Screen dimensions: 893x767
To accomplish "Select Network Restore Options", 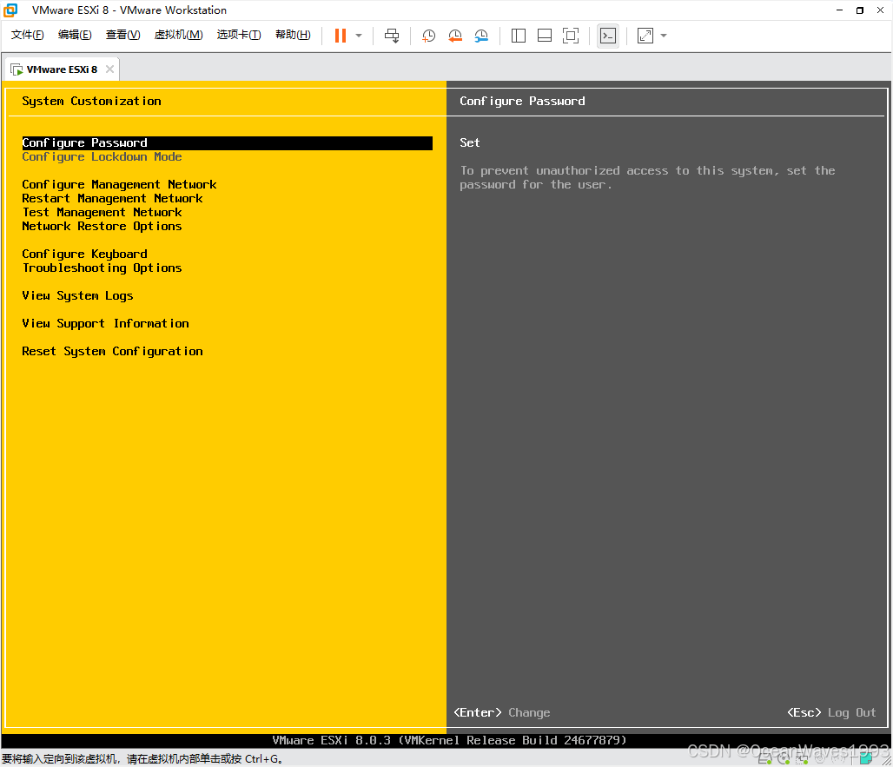I will coord(102,227).
